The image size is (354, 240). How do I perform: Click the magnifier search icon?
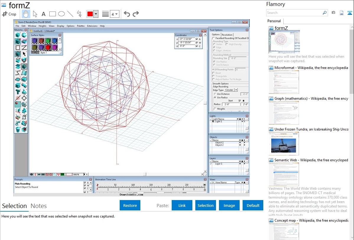[324, 13]
